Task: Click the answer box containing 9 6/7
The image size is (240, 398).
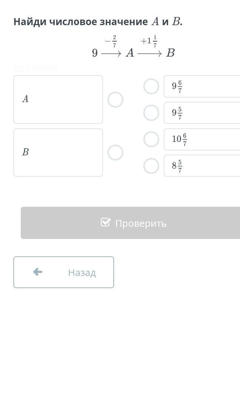Action: coord(202,87)
